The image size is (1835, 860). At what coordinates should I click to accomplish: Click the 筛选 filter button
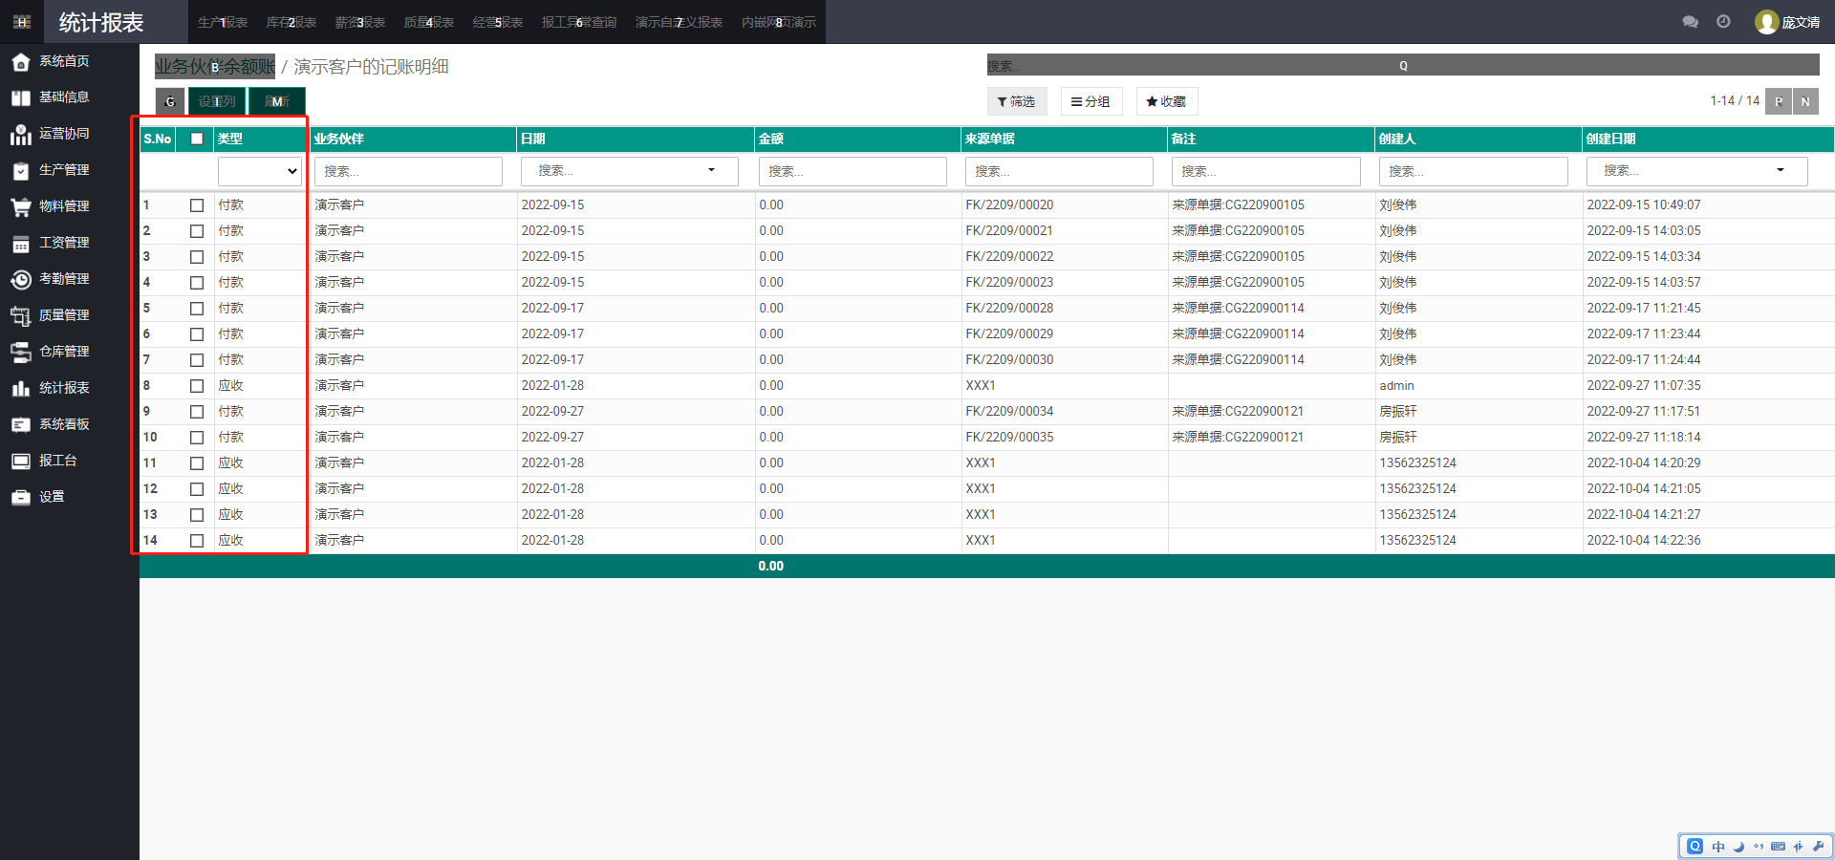[1016, 101]
